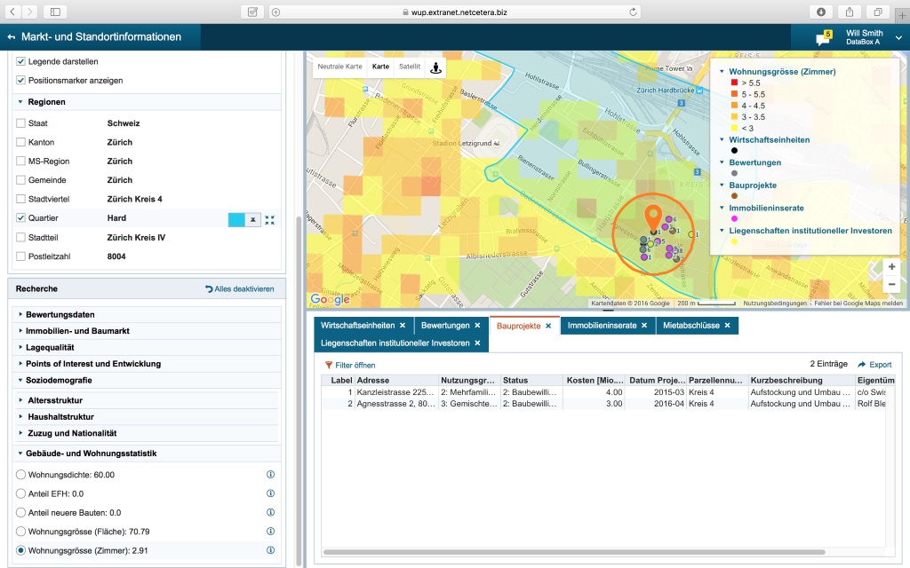Show info for Anteil EFH

pyautogui.click(x=270, y=493)
